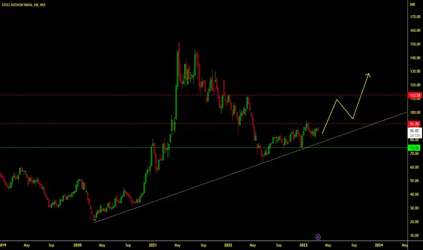Select the green 74.30 price label
The width and height of the screenshot is (423, 250).
(x=414, y=148)
